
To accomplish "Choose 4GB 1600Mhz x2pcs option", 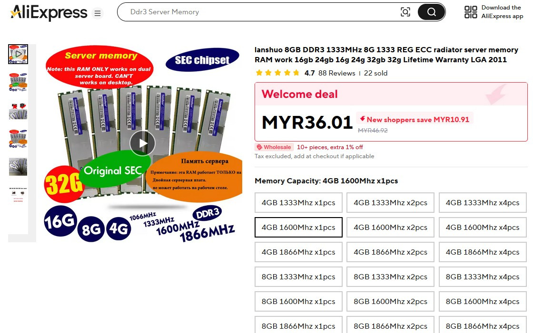I will point(391,228).
